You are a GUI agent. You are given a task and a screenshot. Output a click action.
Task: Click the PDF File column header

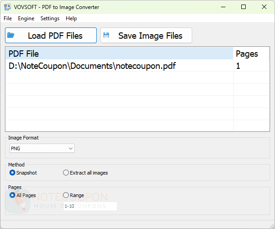[x=119, y=54]
